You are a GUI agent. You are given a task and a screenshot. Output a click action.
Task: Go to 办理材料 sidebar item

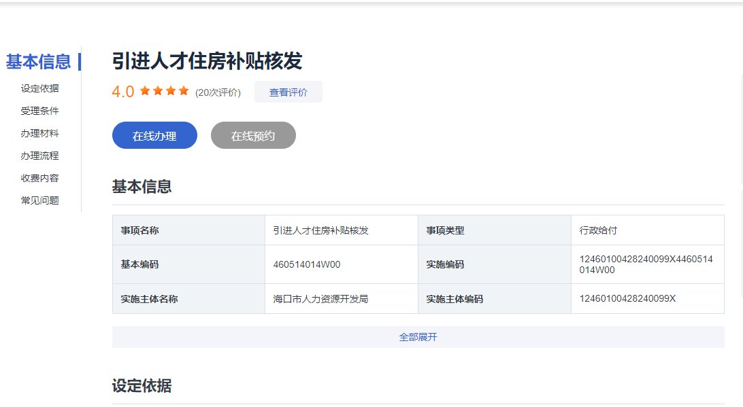coord(39,133)
